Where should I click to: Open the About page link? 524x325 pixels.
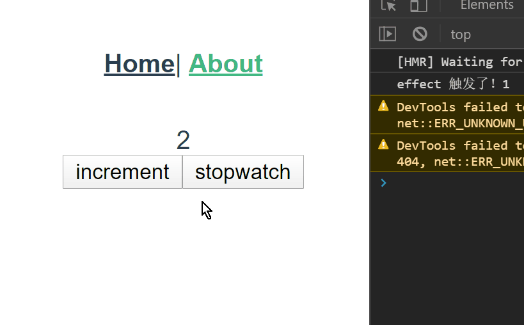click(x=226, y=63)
